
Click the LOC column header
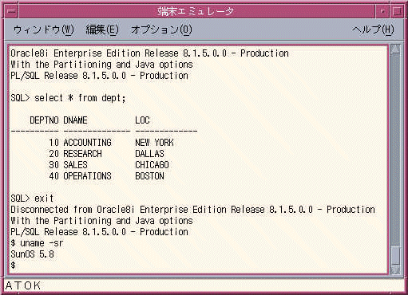pyautogui.click(x=142, y=120)
